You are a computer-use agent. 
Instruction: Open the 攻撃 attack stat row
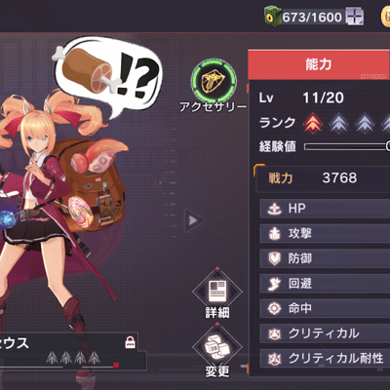(x=325, y=234)
